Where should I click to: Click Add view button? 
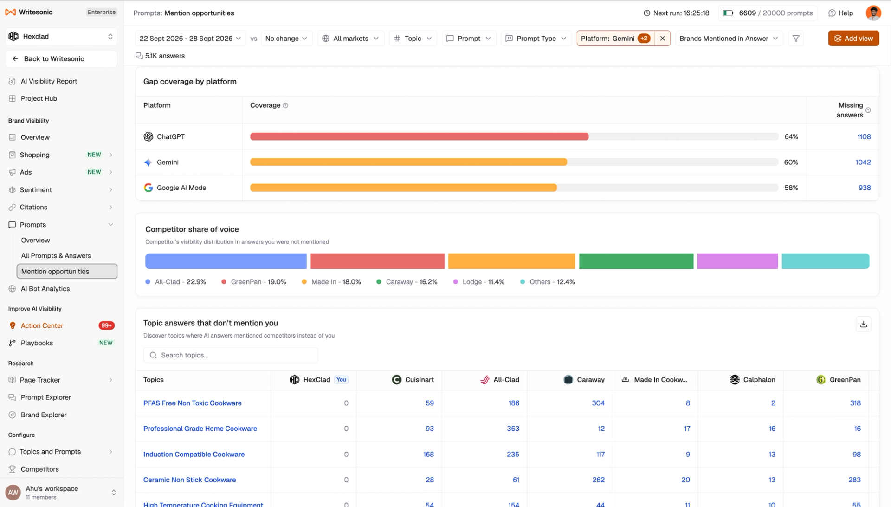pos(853,39)
